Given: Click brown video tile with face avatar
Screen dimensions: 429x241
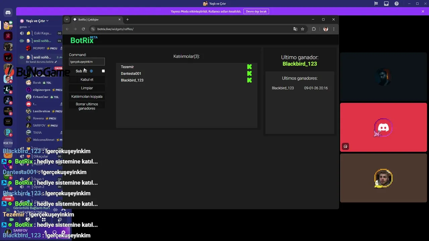Looking at the screenshot, I should click(383, 178).
